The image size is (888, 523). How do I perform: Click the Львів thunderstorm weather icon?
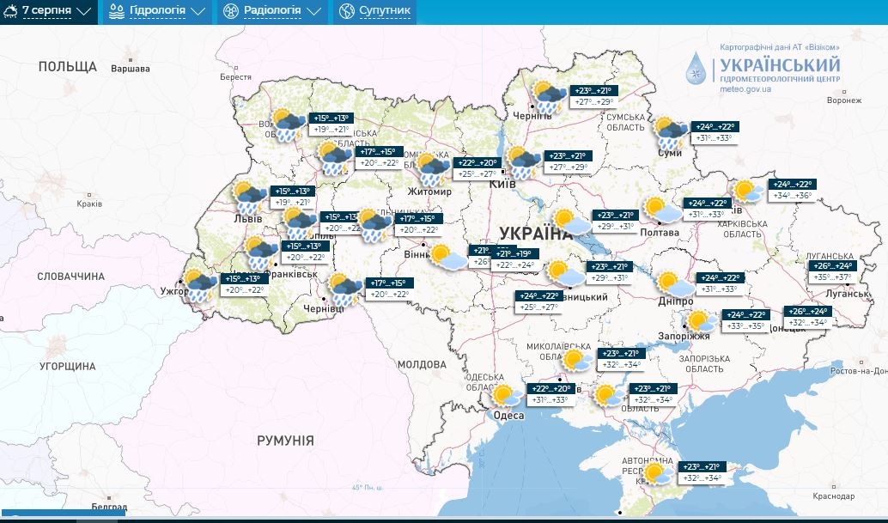[250, 198]
